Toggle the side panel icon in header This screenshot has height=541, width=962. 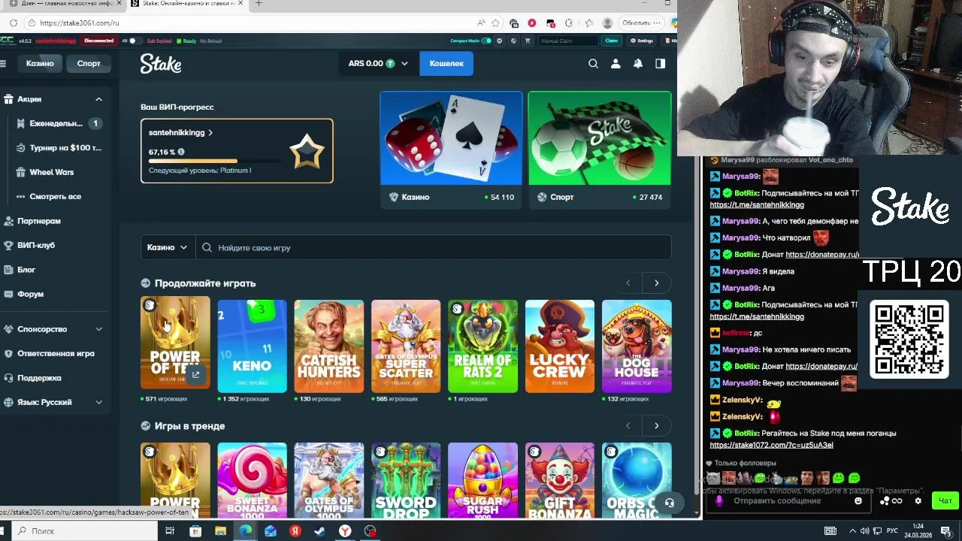pyautogui.click(x=660, y=64)
